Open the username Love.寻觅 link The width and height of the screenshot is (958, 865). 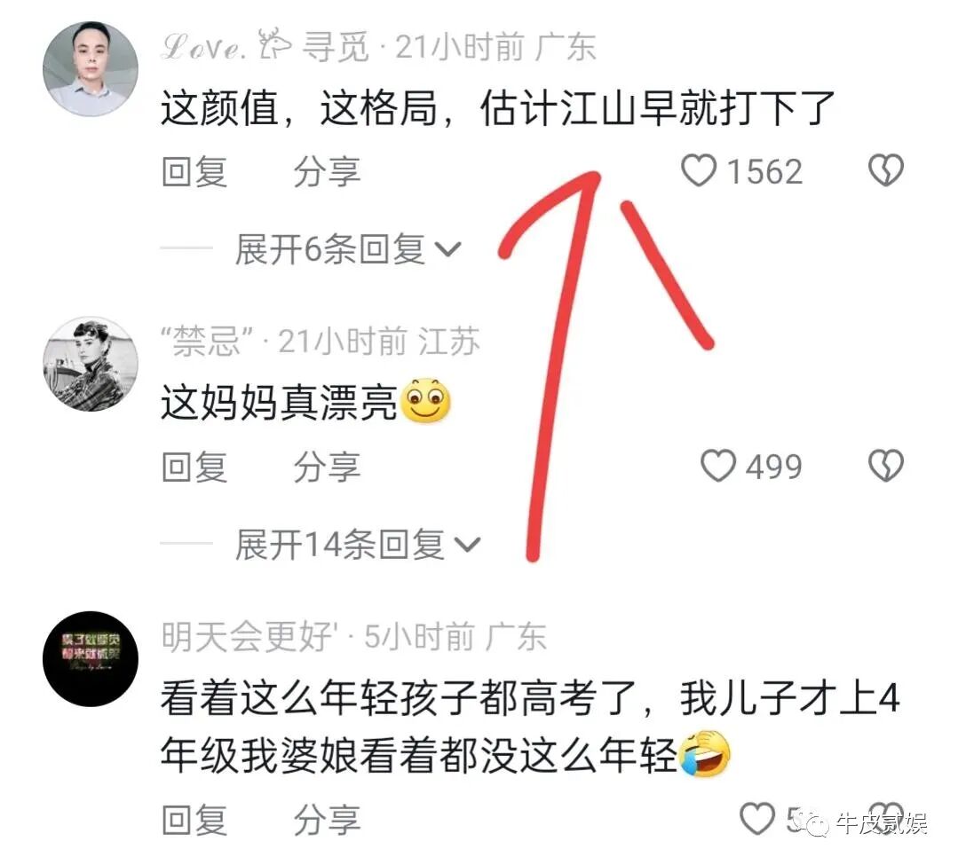coord(265,46)
